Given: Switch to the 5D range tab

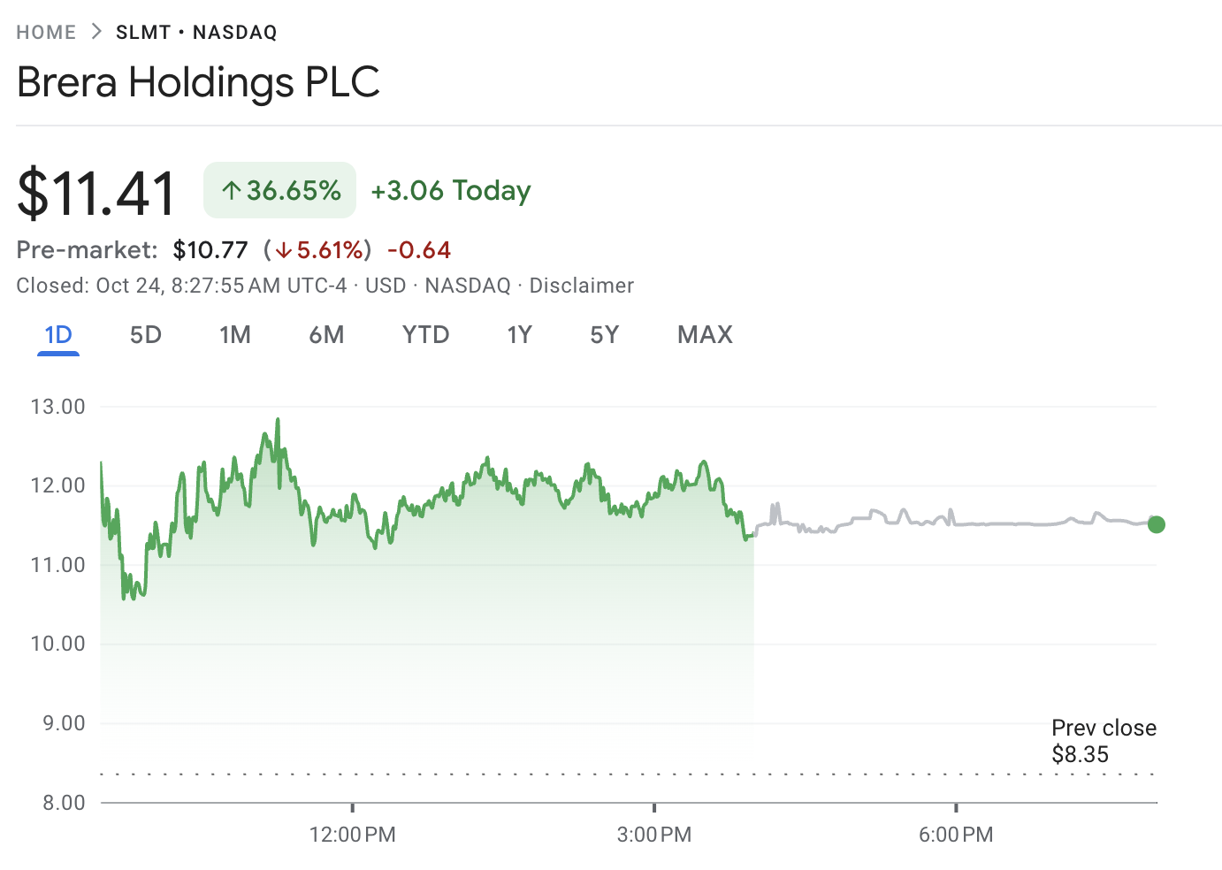Looking at the screenshot, I should (x=146, y=335).
